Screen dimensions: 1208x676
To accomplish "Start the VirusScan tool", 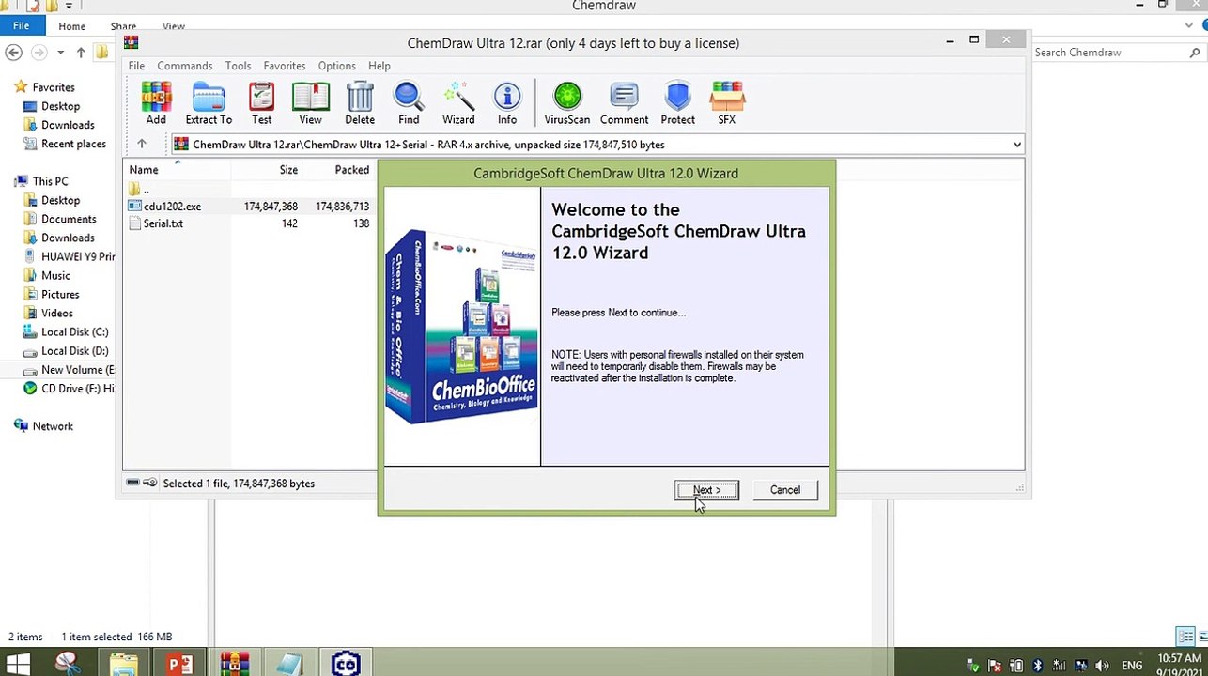I will click(567, 103).
